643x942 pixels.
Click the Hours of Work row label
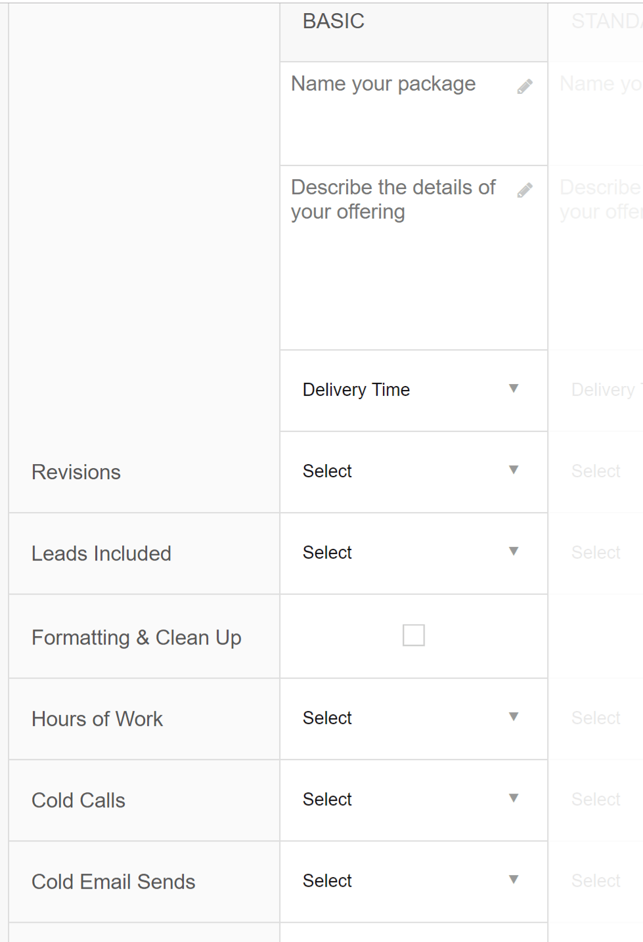[x=97, y=719]
